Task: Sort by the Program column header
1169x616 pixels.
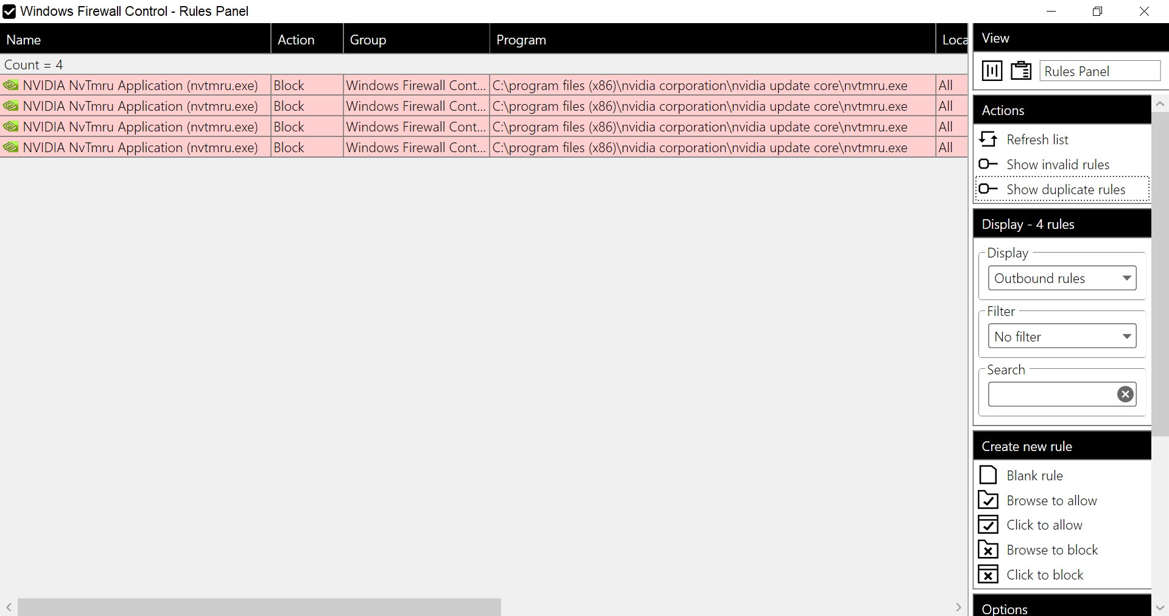Action: [x=712, y=40]
